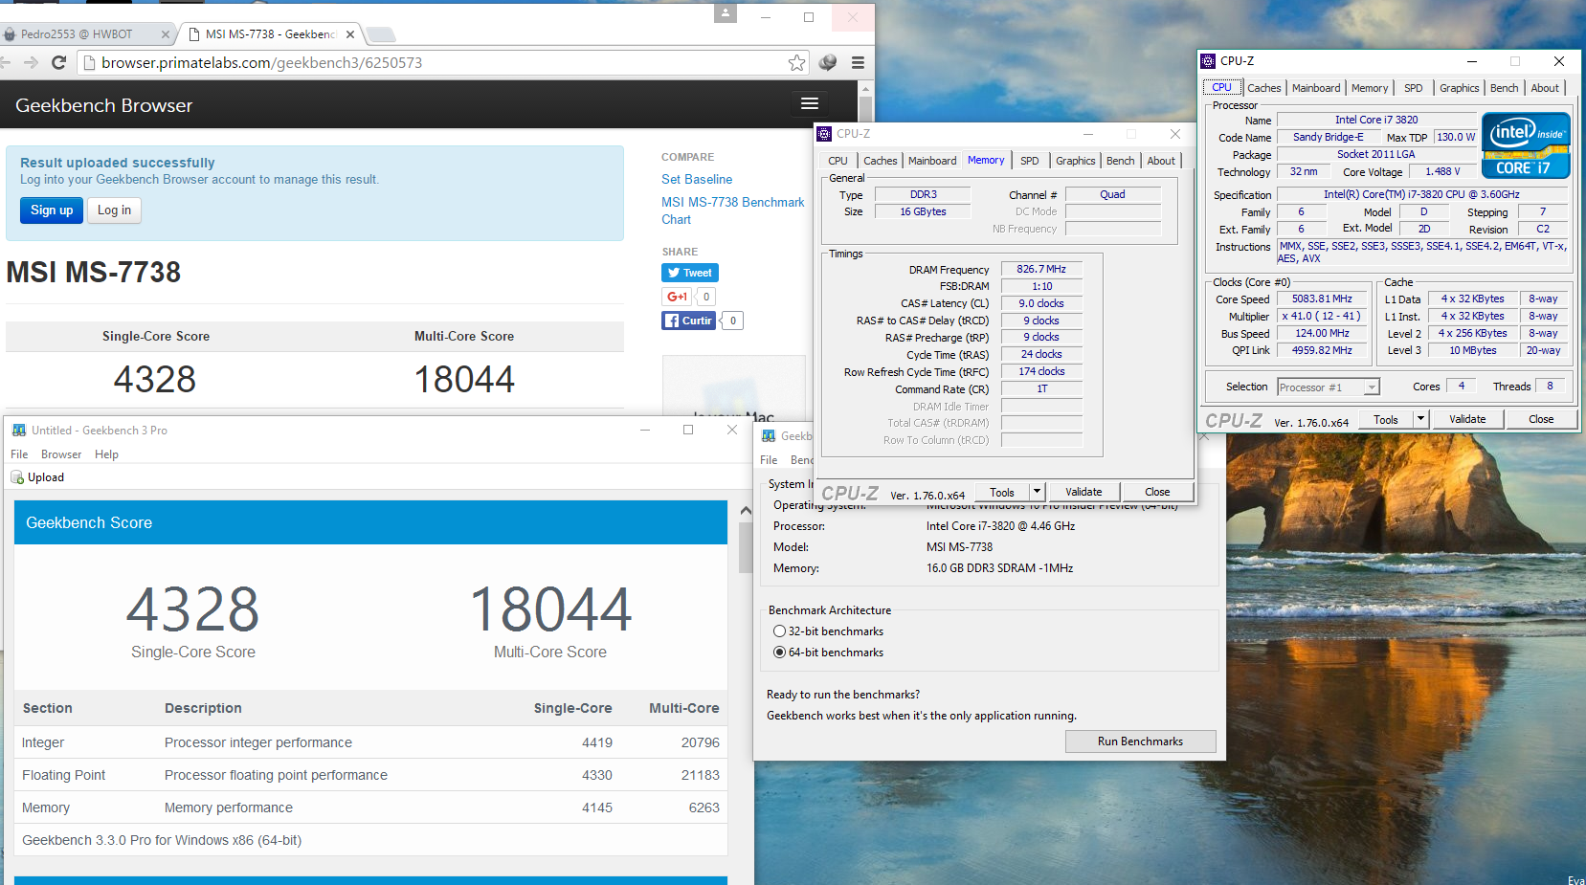The height and width of the screenshot is (885, 1586).
Task: Click the Google +1 share button
Action: 677,297
